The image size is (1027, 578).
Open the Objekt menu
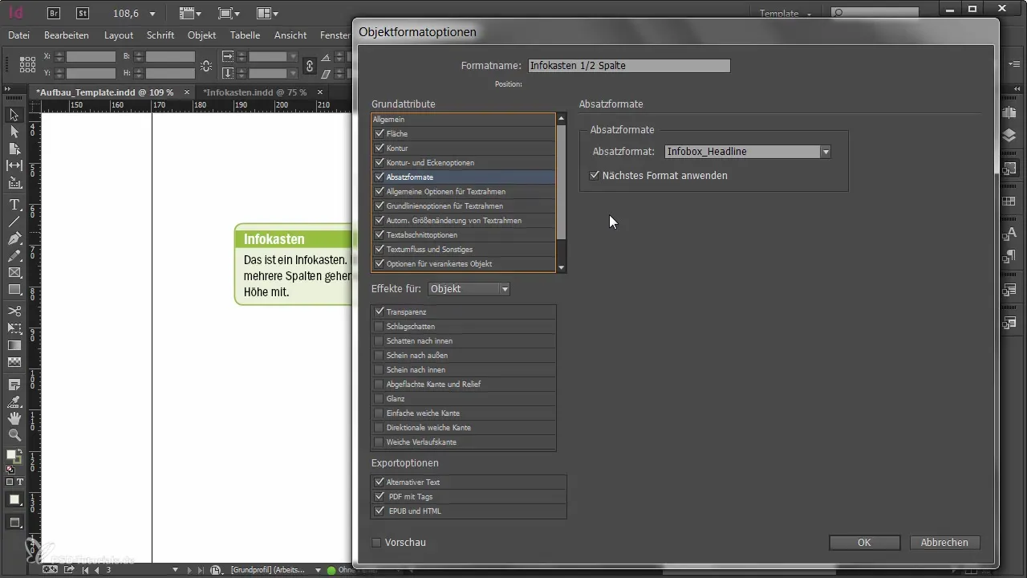click(x=202, y=35)
